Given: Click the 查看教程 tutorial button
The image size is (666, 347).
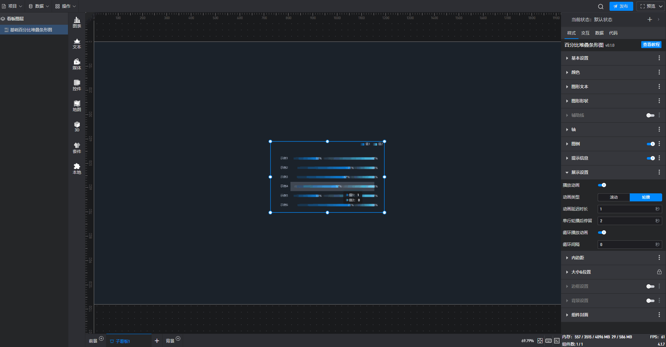Looking at the screenshot, I should tap(651, 45).
